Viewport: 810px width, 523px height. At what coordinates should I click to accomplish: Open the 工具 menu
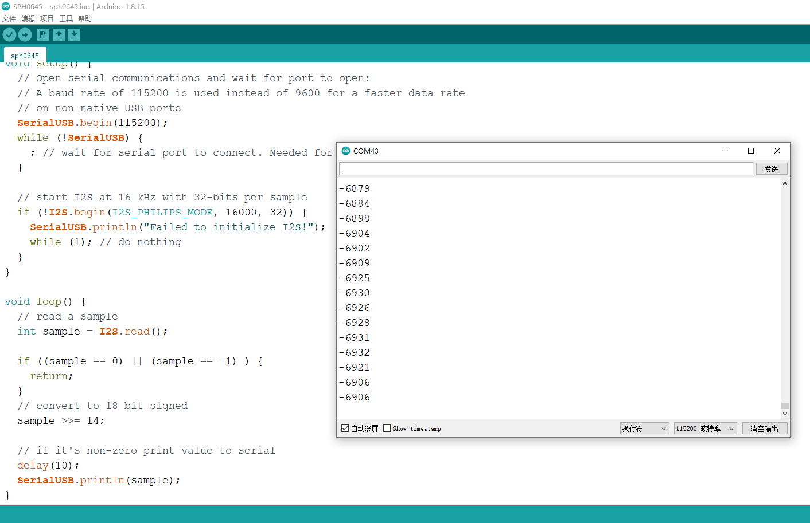66,19
